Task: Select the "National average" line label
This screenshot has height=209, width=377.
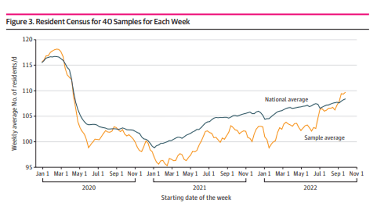Action: 286,99
